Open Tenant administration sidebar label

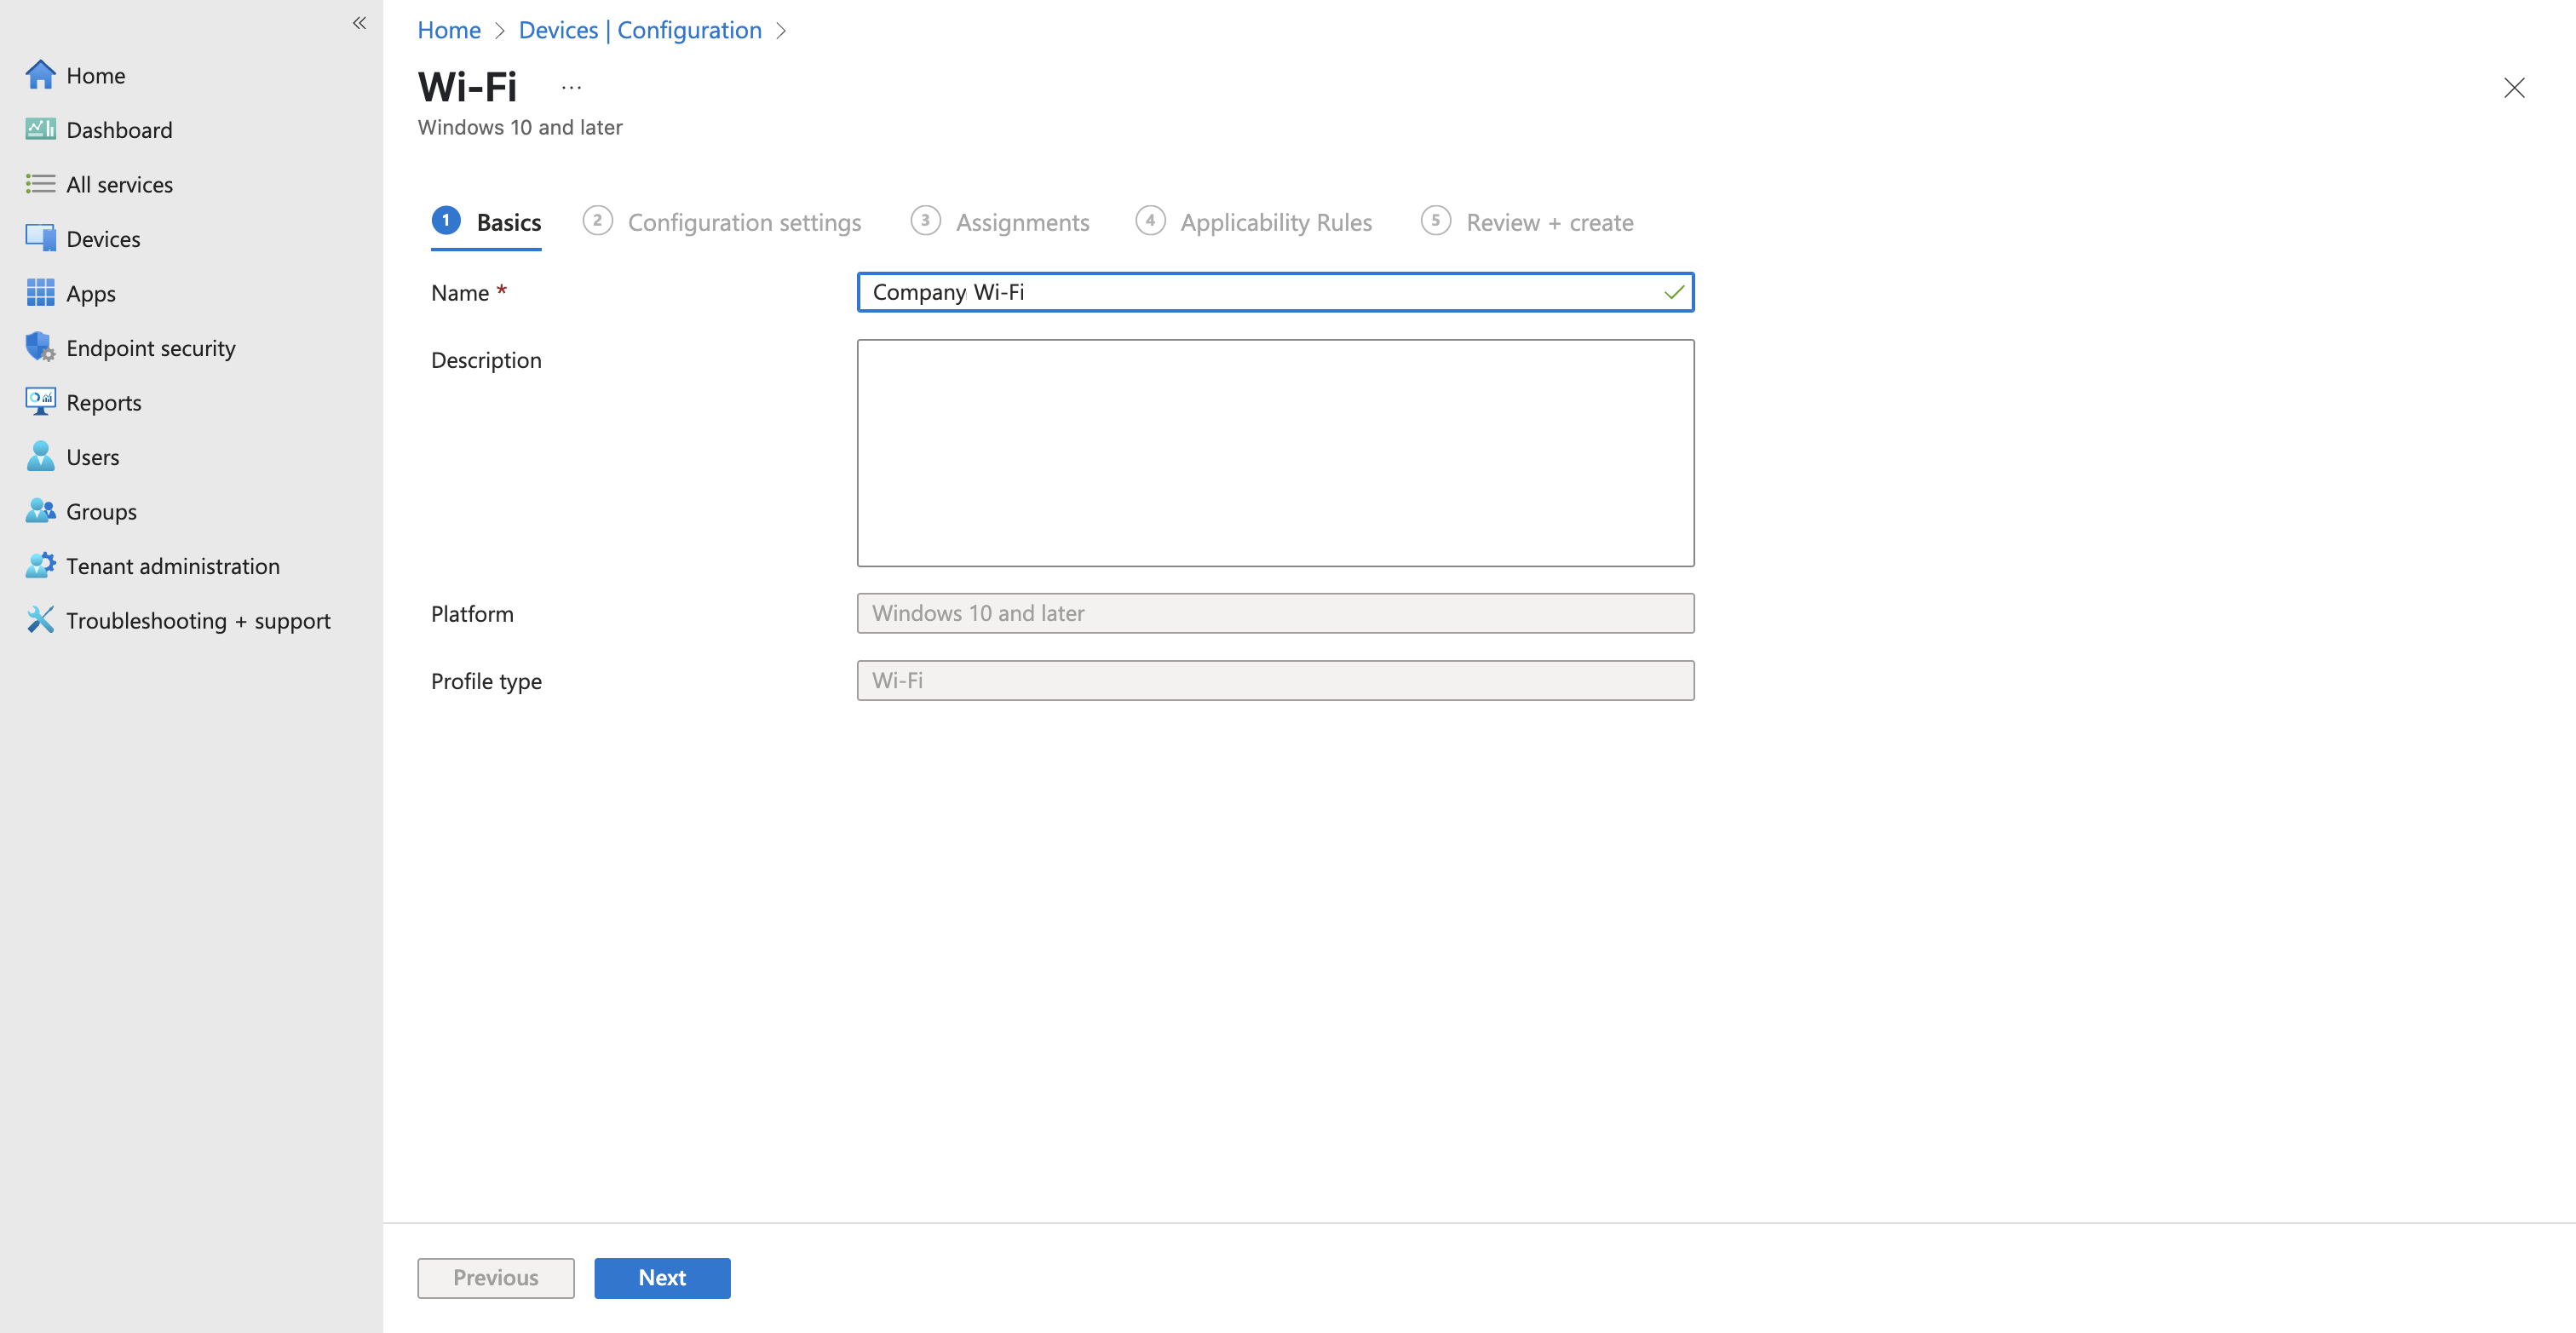[x=173, y=566]
